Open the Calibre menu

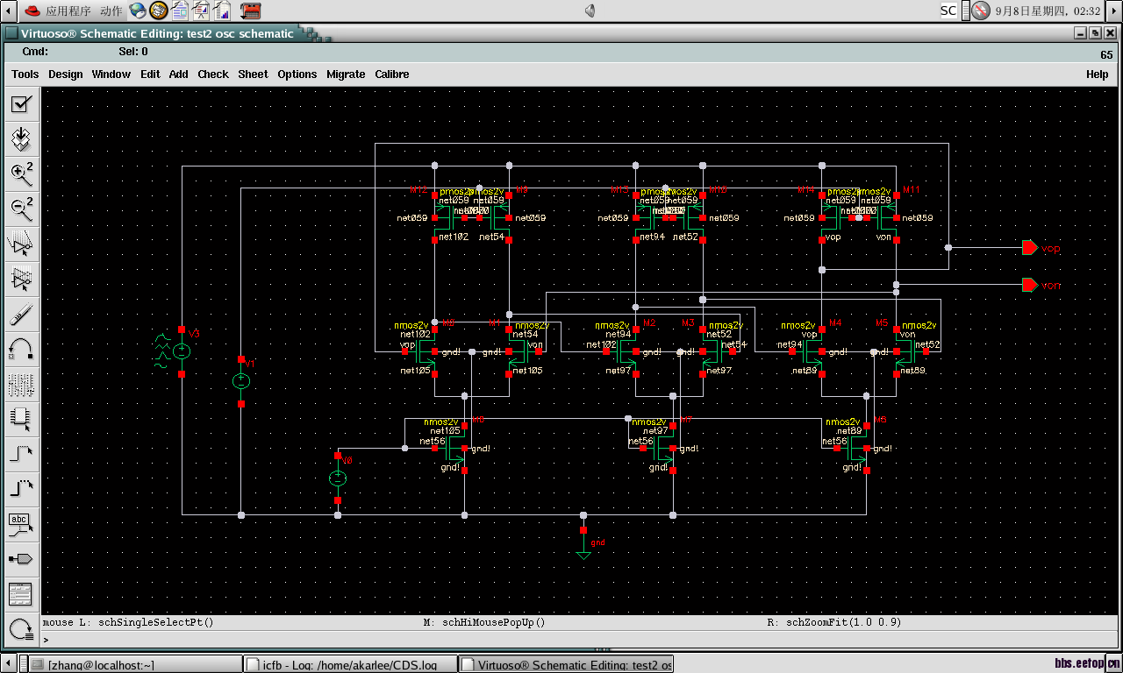tap(392, 74)
